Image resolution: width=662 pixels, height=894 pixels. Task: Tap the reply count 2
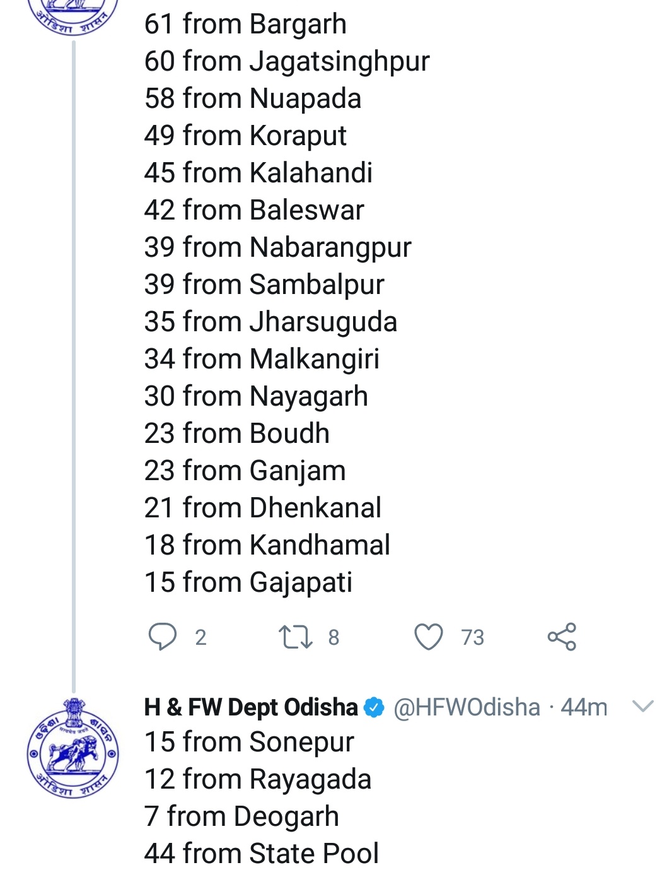200,637
